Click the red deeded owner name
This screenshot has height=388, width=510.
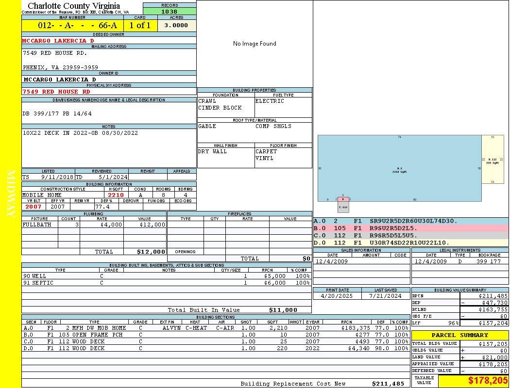click(58, 41)
